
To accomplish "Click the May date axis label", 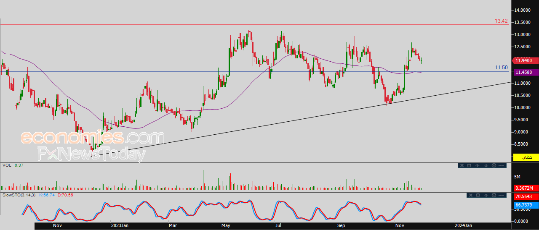I will (x=226, y=226).
